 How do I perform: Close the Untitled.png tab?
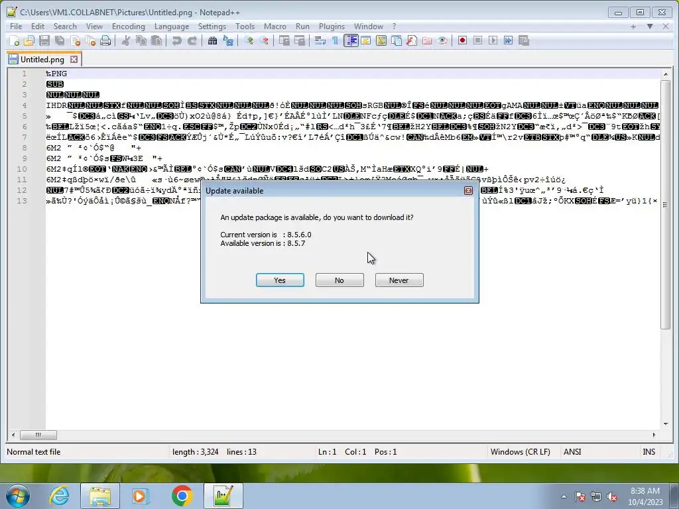(x=74, y=59)
